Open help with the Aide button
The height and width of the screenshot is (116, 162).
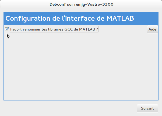coord(152,29)
